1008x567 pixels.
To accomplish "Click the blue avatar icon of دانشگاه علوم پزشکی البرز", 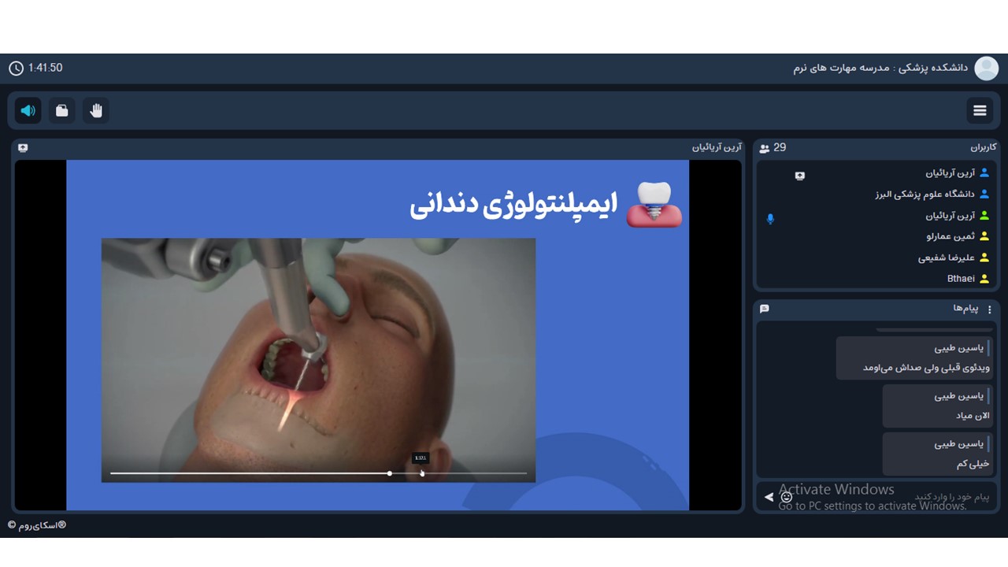I will point(984,195).
